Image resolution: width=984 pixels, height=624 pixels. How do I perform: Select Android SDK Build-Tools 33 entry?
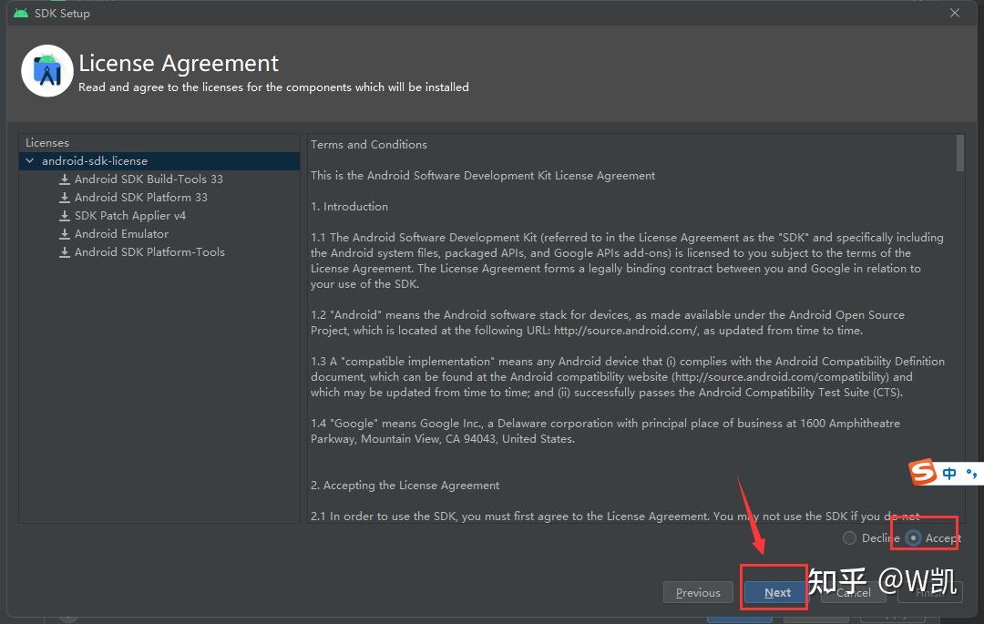(149, 179)
